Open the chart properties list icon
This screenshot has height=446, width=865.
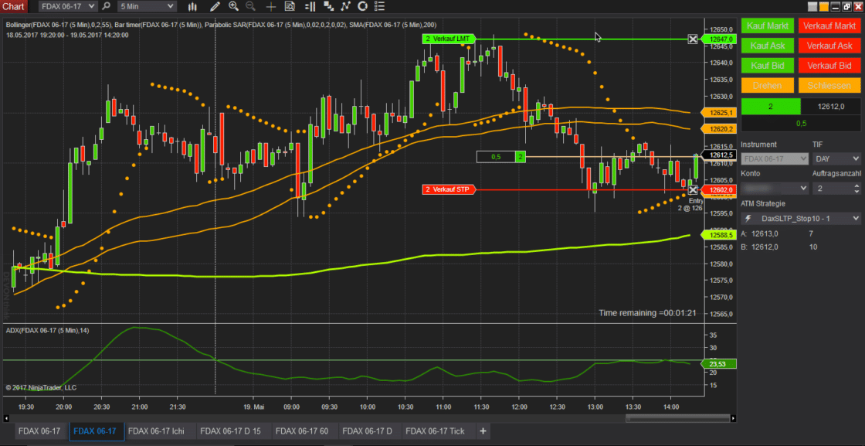[x=378, y=6]
